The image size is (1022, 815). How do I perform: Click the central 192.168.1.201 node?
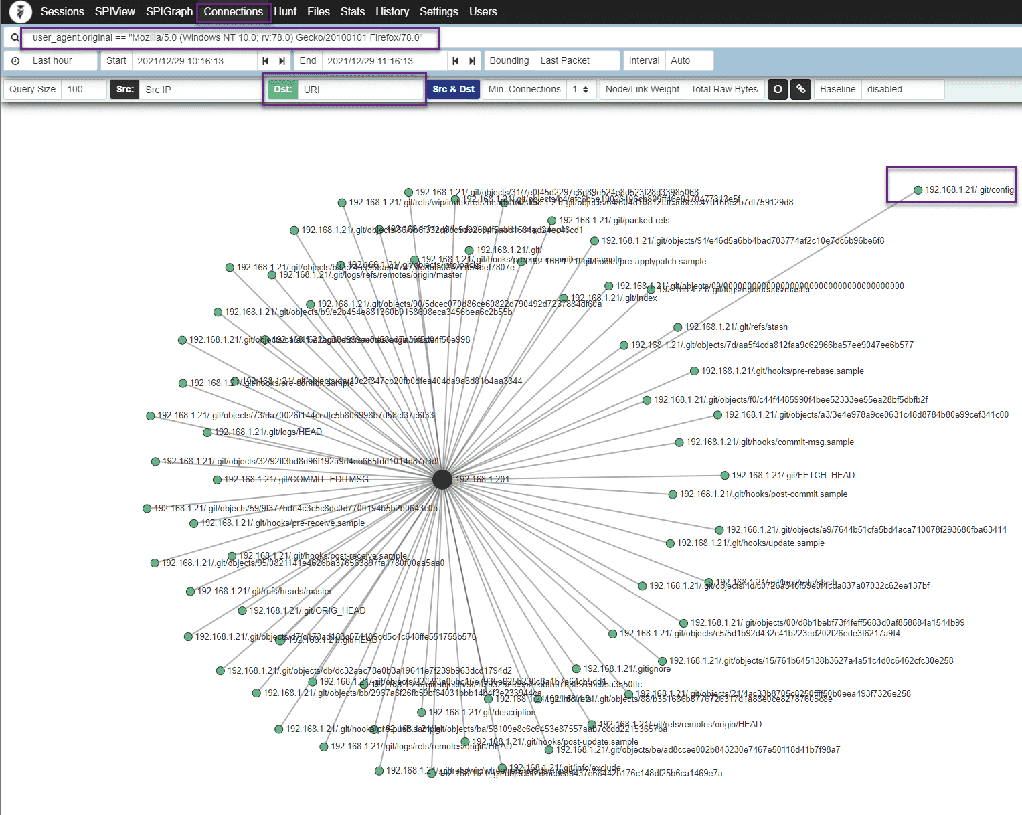[x=442, y=479]
